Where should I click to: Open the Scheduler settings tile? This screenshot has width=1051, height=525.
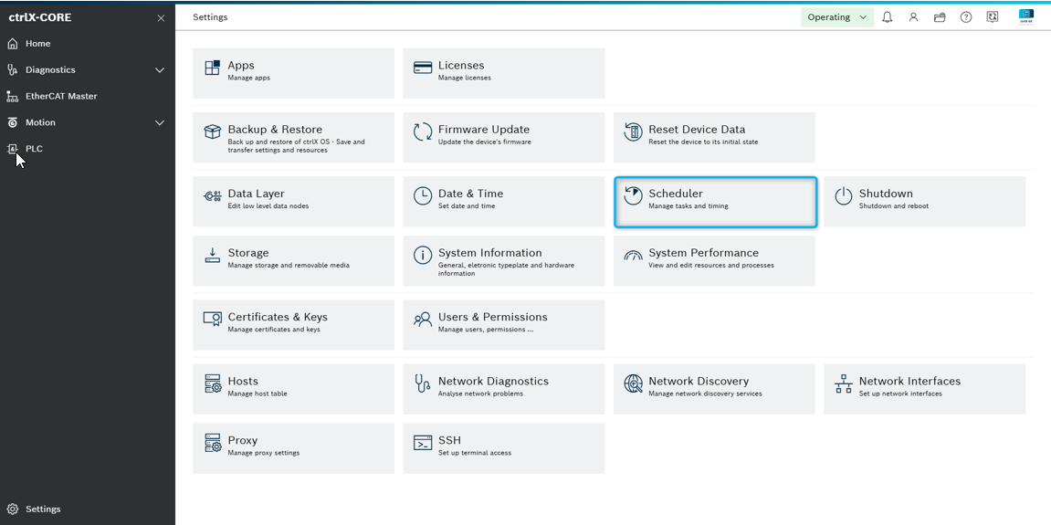[715, 202]
